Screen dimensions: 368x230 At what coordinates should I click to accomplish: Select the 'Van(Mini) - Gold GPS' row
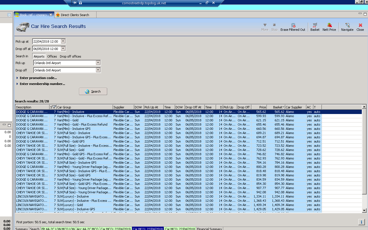(189, 141)
